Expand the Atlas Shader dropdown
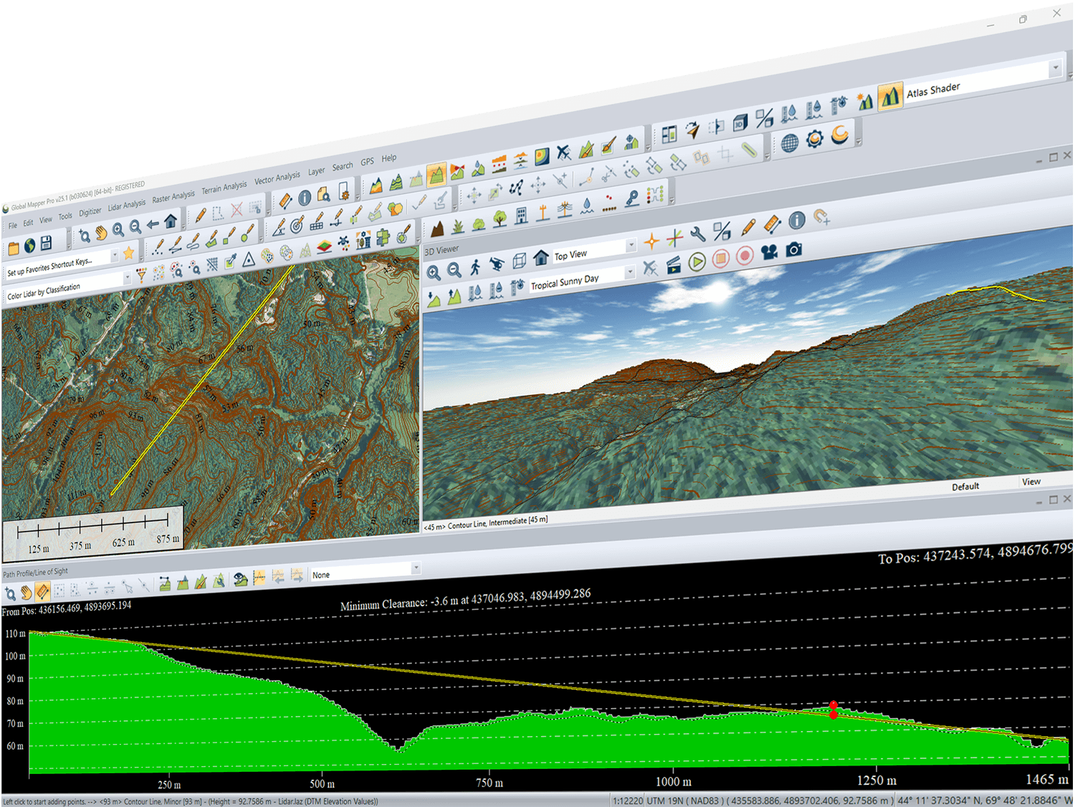This screenshot has height=807, width=1075. click(x=1055, y=68)
